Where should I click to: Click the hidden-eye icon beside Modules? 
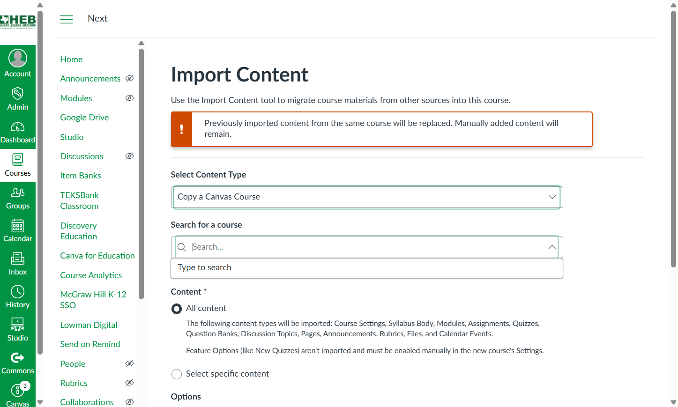[130, 98]
